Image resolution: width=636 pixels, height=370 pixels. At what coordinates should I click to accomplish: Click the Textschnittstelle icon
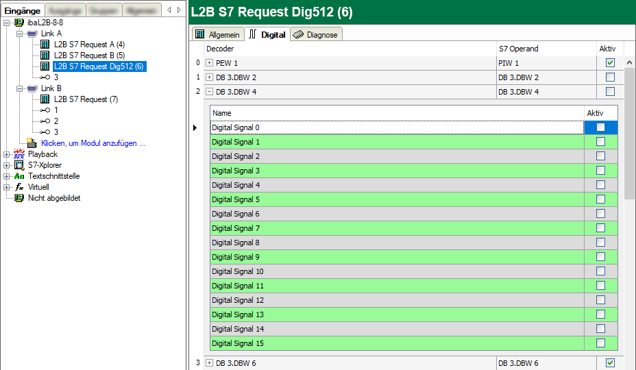[19, 176]
